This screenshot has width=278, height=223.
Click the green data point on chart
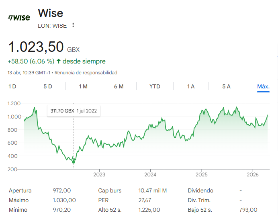(x=74, y=162)
